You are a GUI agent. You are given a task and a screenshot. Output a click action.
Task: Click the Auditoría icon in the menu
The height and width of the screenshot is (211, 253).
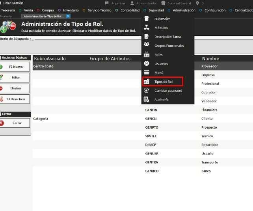point(147,99)
